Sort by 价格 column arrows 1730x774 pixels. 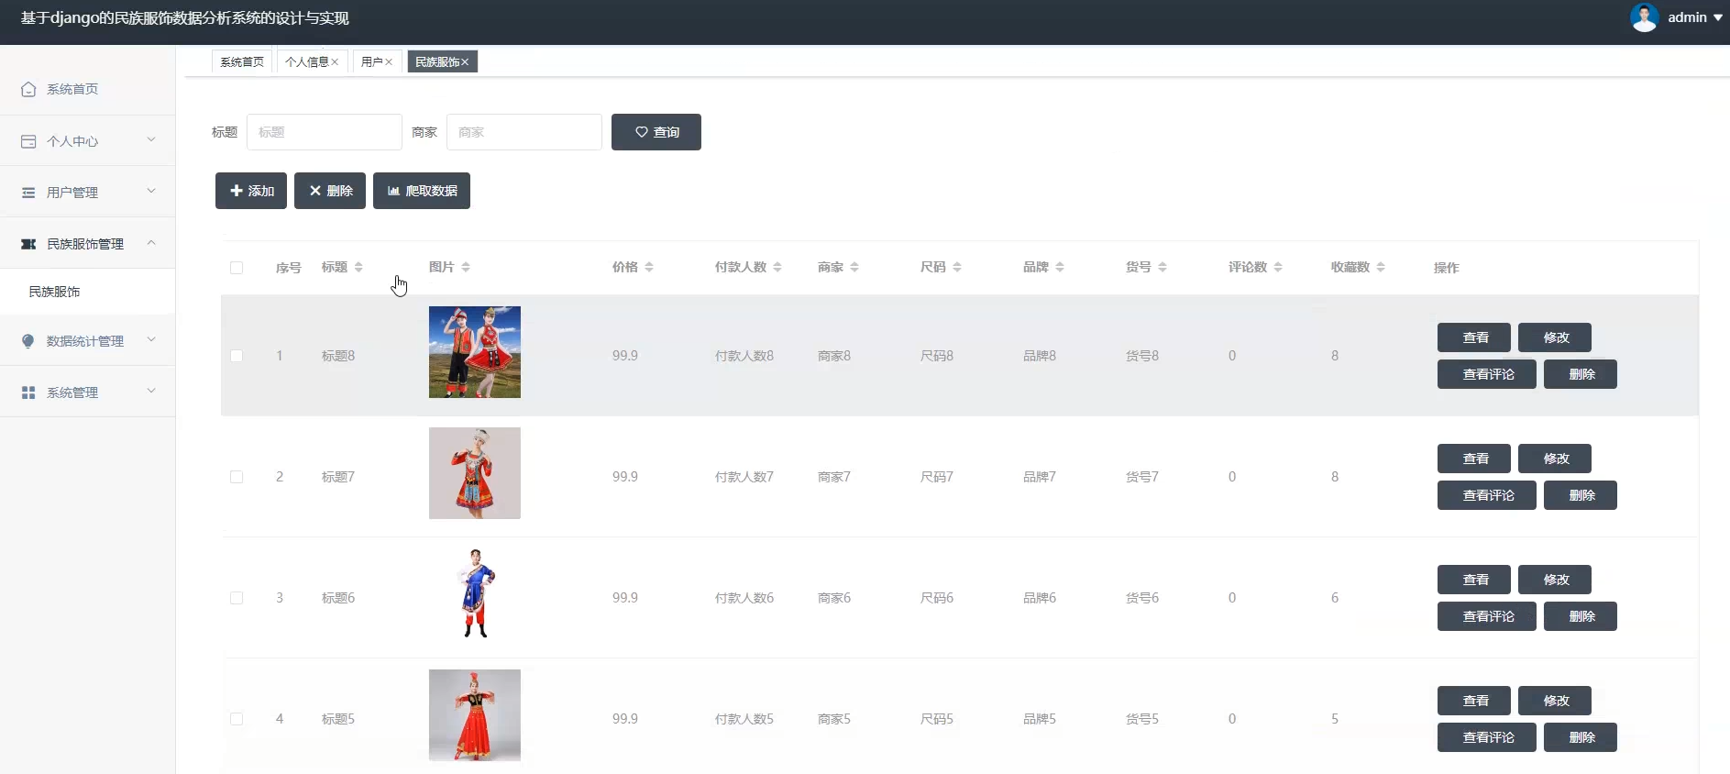(x=649, y=267)
